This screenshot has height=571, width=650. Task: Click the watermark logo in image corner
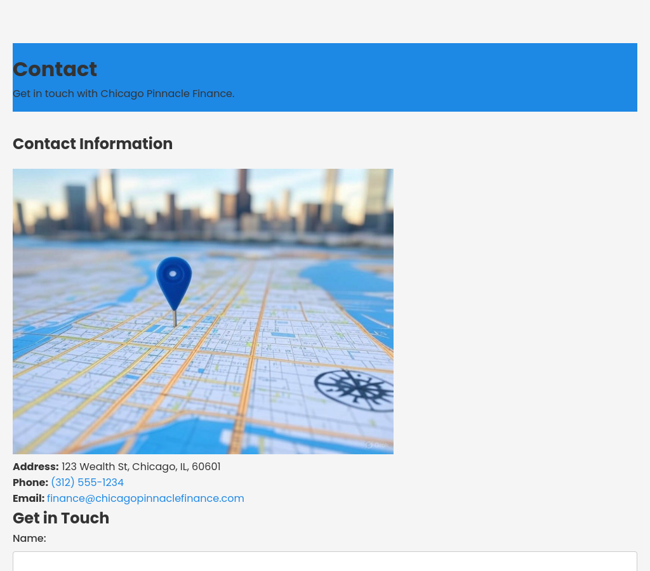tap(377, 445)
